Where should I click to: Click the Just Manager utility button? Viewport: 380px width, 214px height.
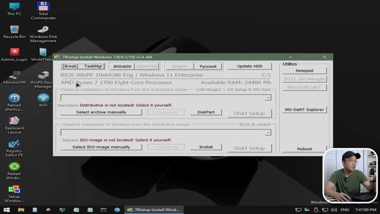[x=305, y=79]
